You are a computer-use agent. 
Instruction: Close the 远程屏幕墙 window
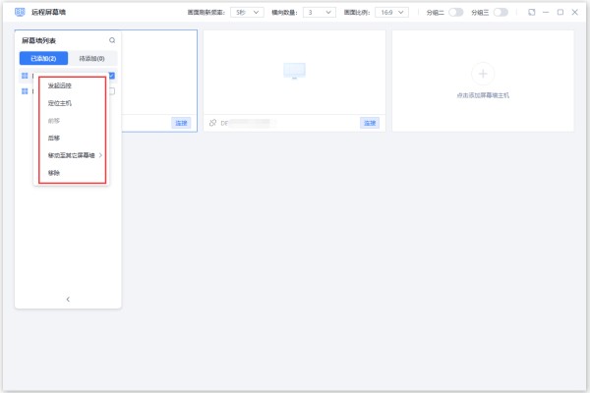click(x=575, y=13)
